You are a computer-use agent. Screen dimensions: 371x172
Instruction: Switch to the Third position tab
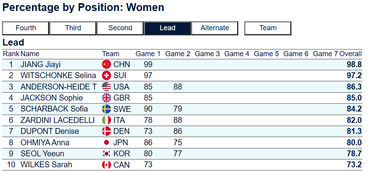(x=73, y=28)
